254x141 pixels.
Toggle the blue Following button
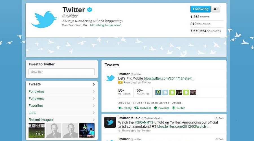200,9
